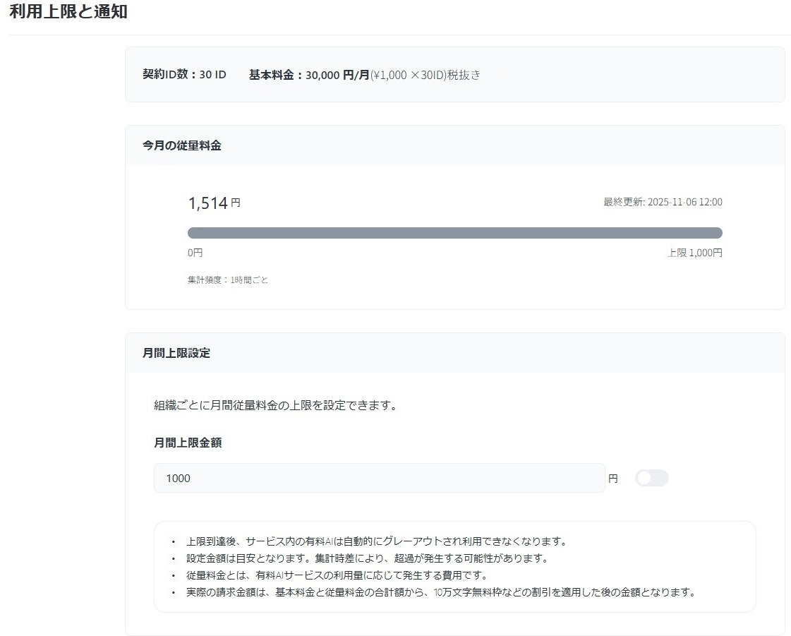Click the notes box about 有料AI グレーアウト

click(x=454, y=565)
